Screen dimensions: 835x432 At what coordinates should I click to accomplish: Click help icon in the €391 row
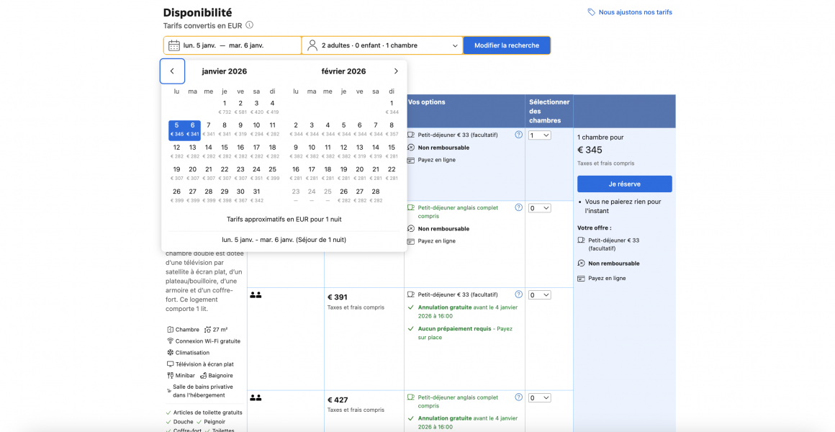point(518,294)
